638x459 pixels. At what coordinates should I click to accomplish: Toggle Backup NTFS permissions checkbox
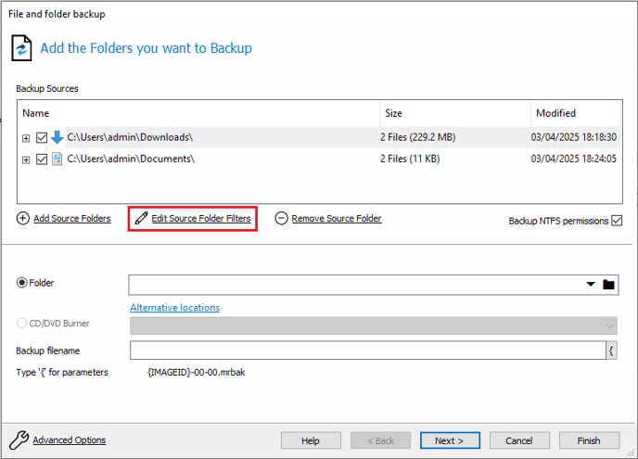point(617,221)
